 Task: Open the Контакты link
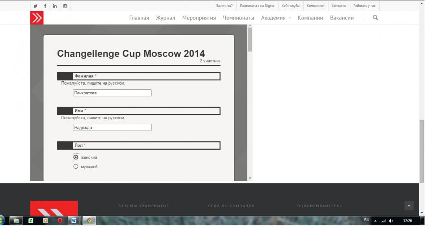[x=339, y=6]
